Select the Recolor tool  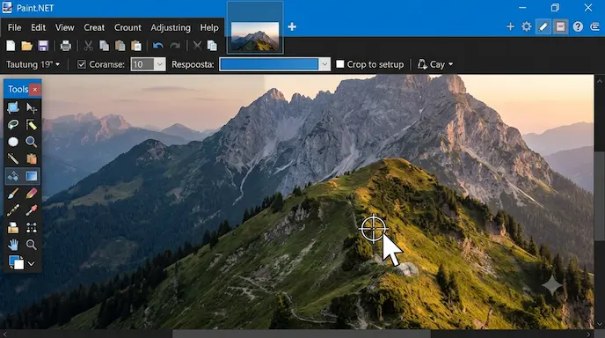pos(32,227)
